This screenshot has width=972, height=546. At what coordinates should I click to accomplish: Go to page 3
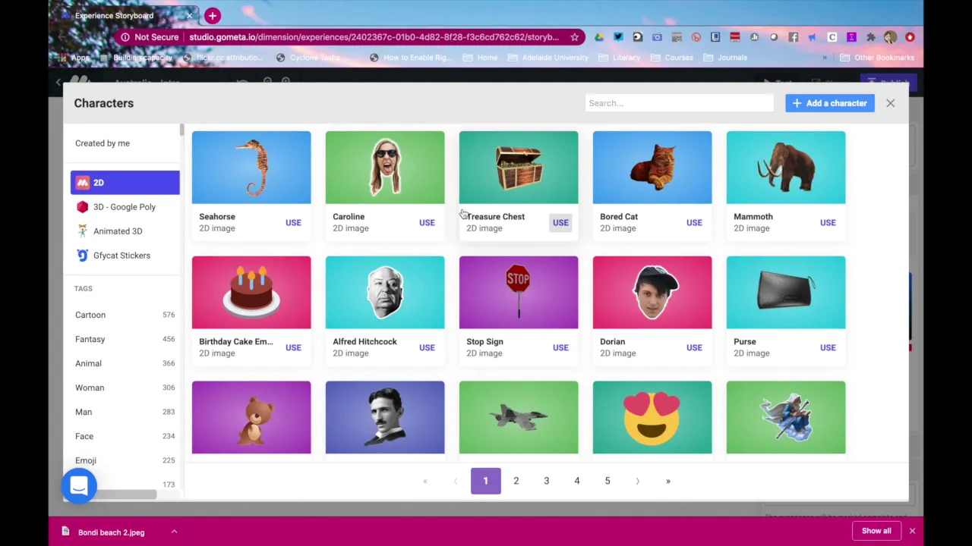point(546,481)
